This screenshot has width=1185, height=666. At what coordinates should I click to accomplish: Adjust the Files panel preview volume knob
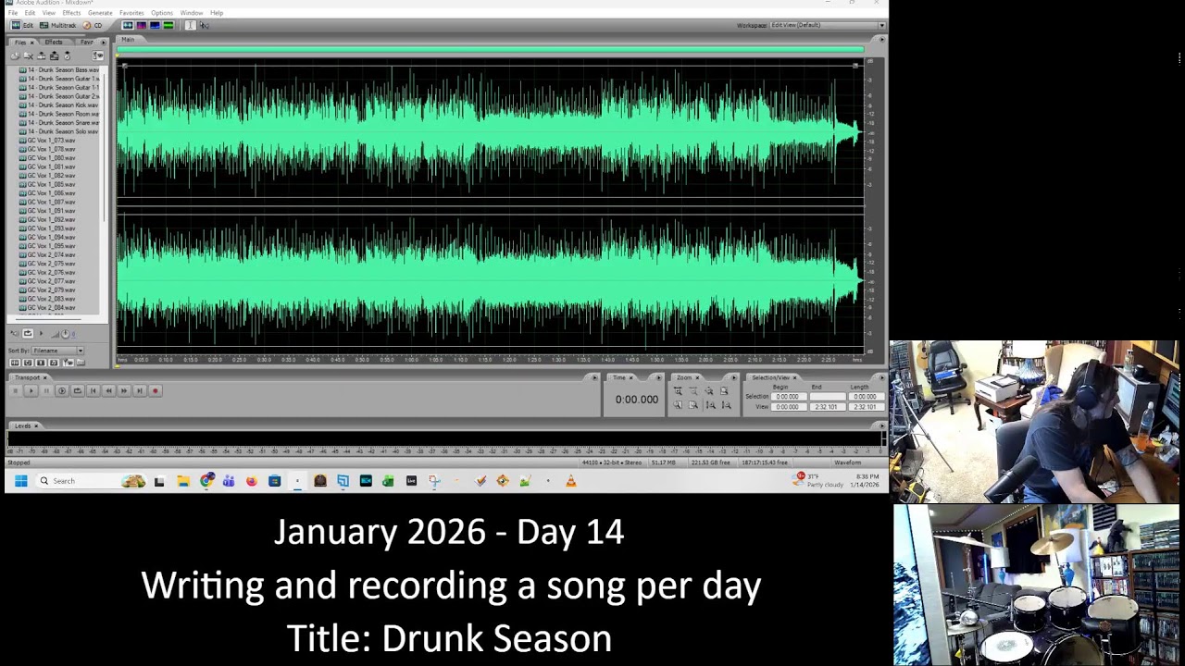[x=65, y=334]
